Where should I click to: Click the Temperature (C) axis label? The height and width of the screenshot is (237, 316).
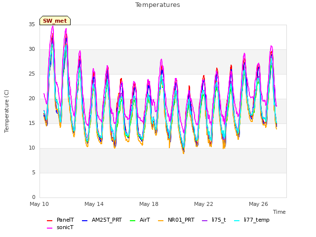(6, 111)
